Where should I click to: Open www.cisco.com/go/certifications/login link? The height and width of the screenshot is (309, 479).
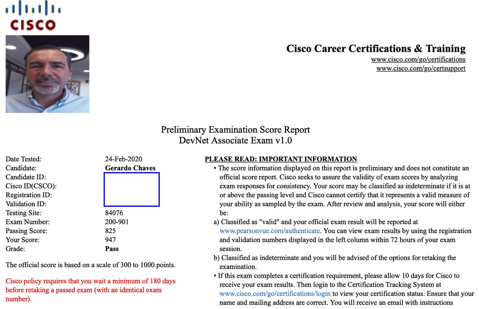tap(275, 294)
